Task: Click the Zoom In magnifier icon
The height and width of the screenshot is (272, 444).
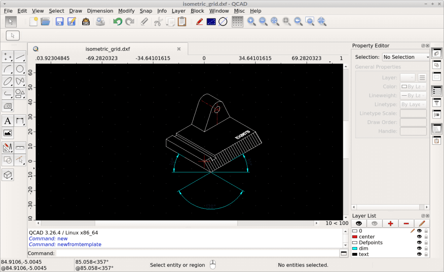Action: point(251,21)
